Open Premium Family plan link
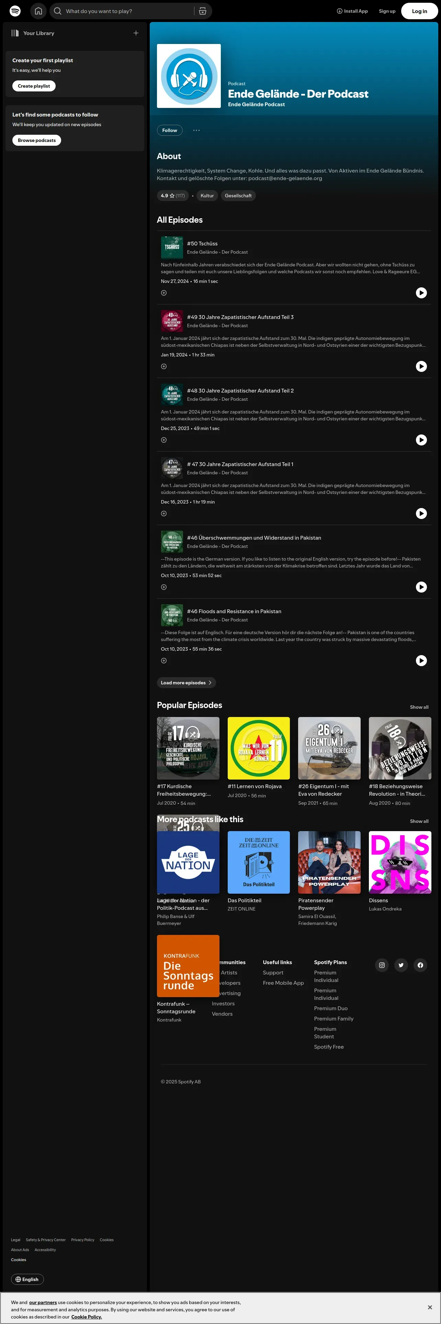Screen dimensions: 441x1324 [334, 1019]
